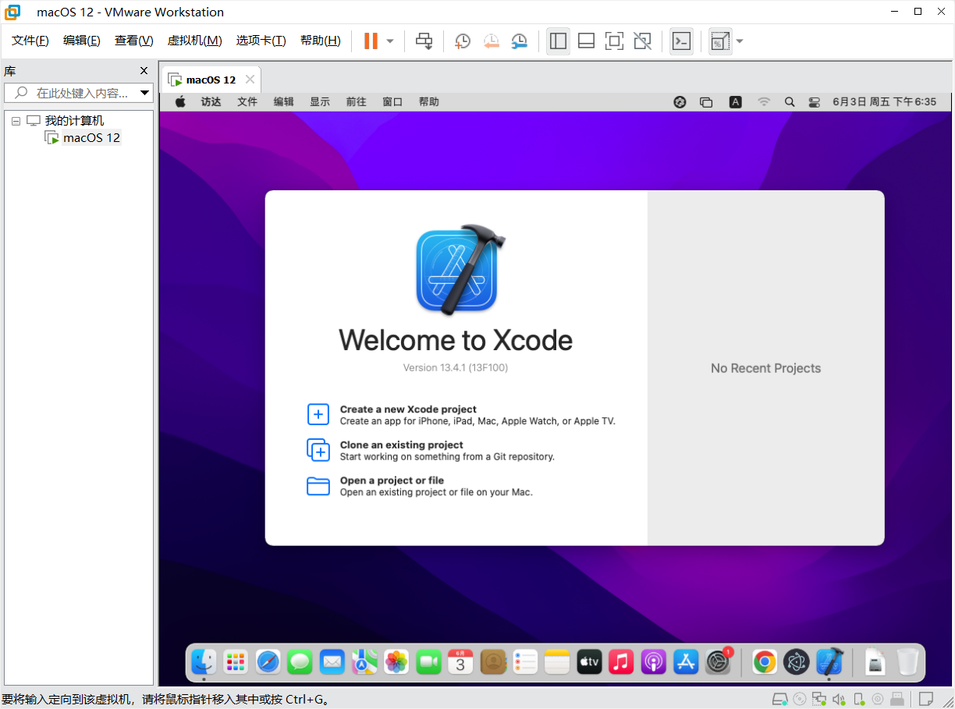Open Notes from the dock
The height and width of the screenshot is (709, 955).
[x=557, y=662]
